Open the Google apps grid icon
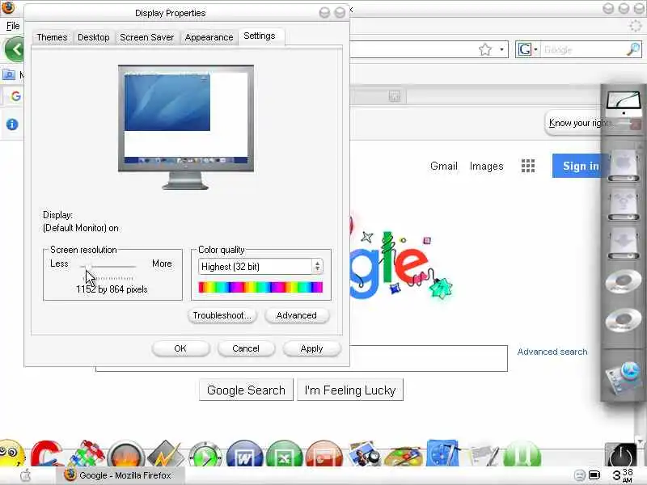Image resolution: width=647 pixels, height=485 pixels. [528, 166]
